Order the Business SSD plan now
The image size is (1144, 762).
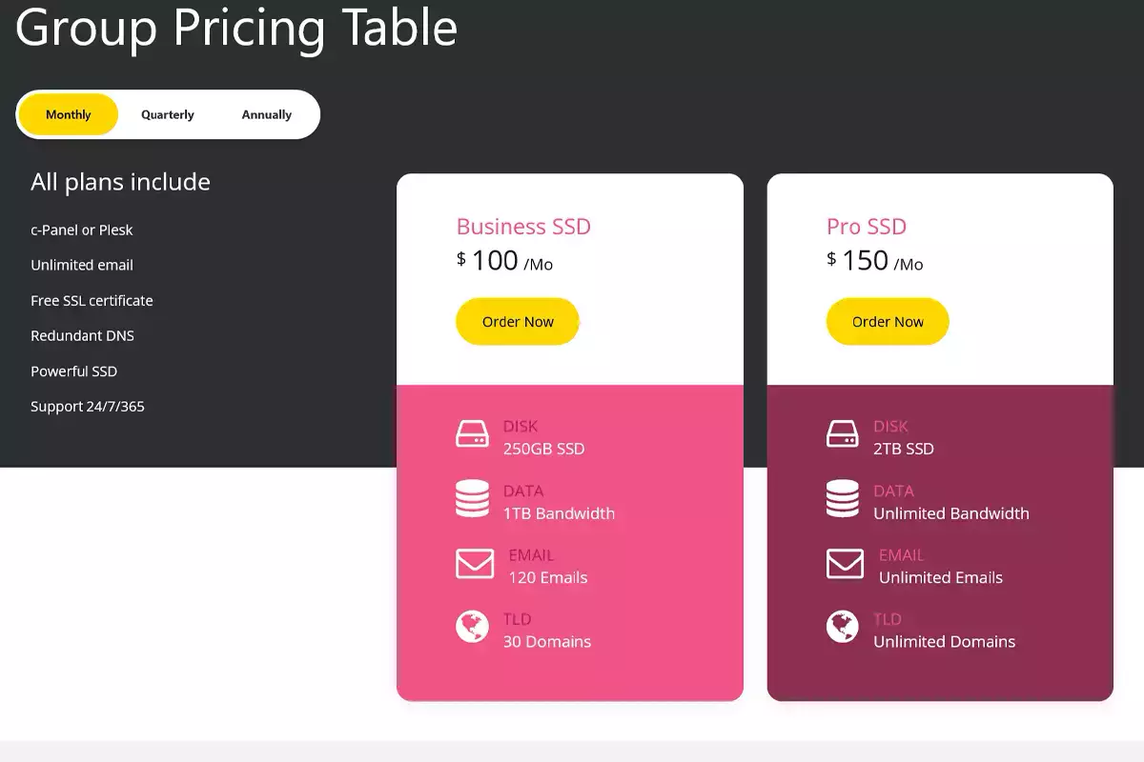pos(518,322)
